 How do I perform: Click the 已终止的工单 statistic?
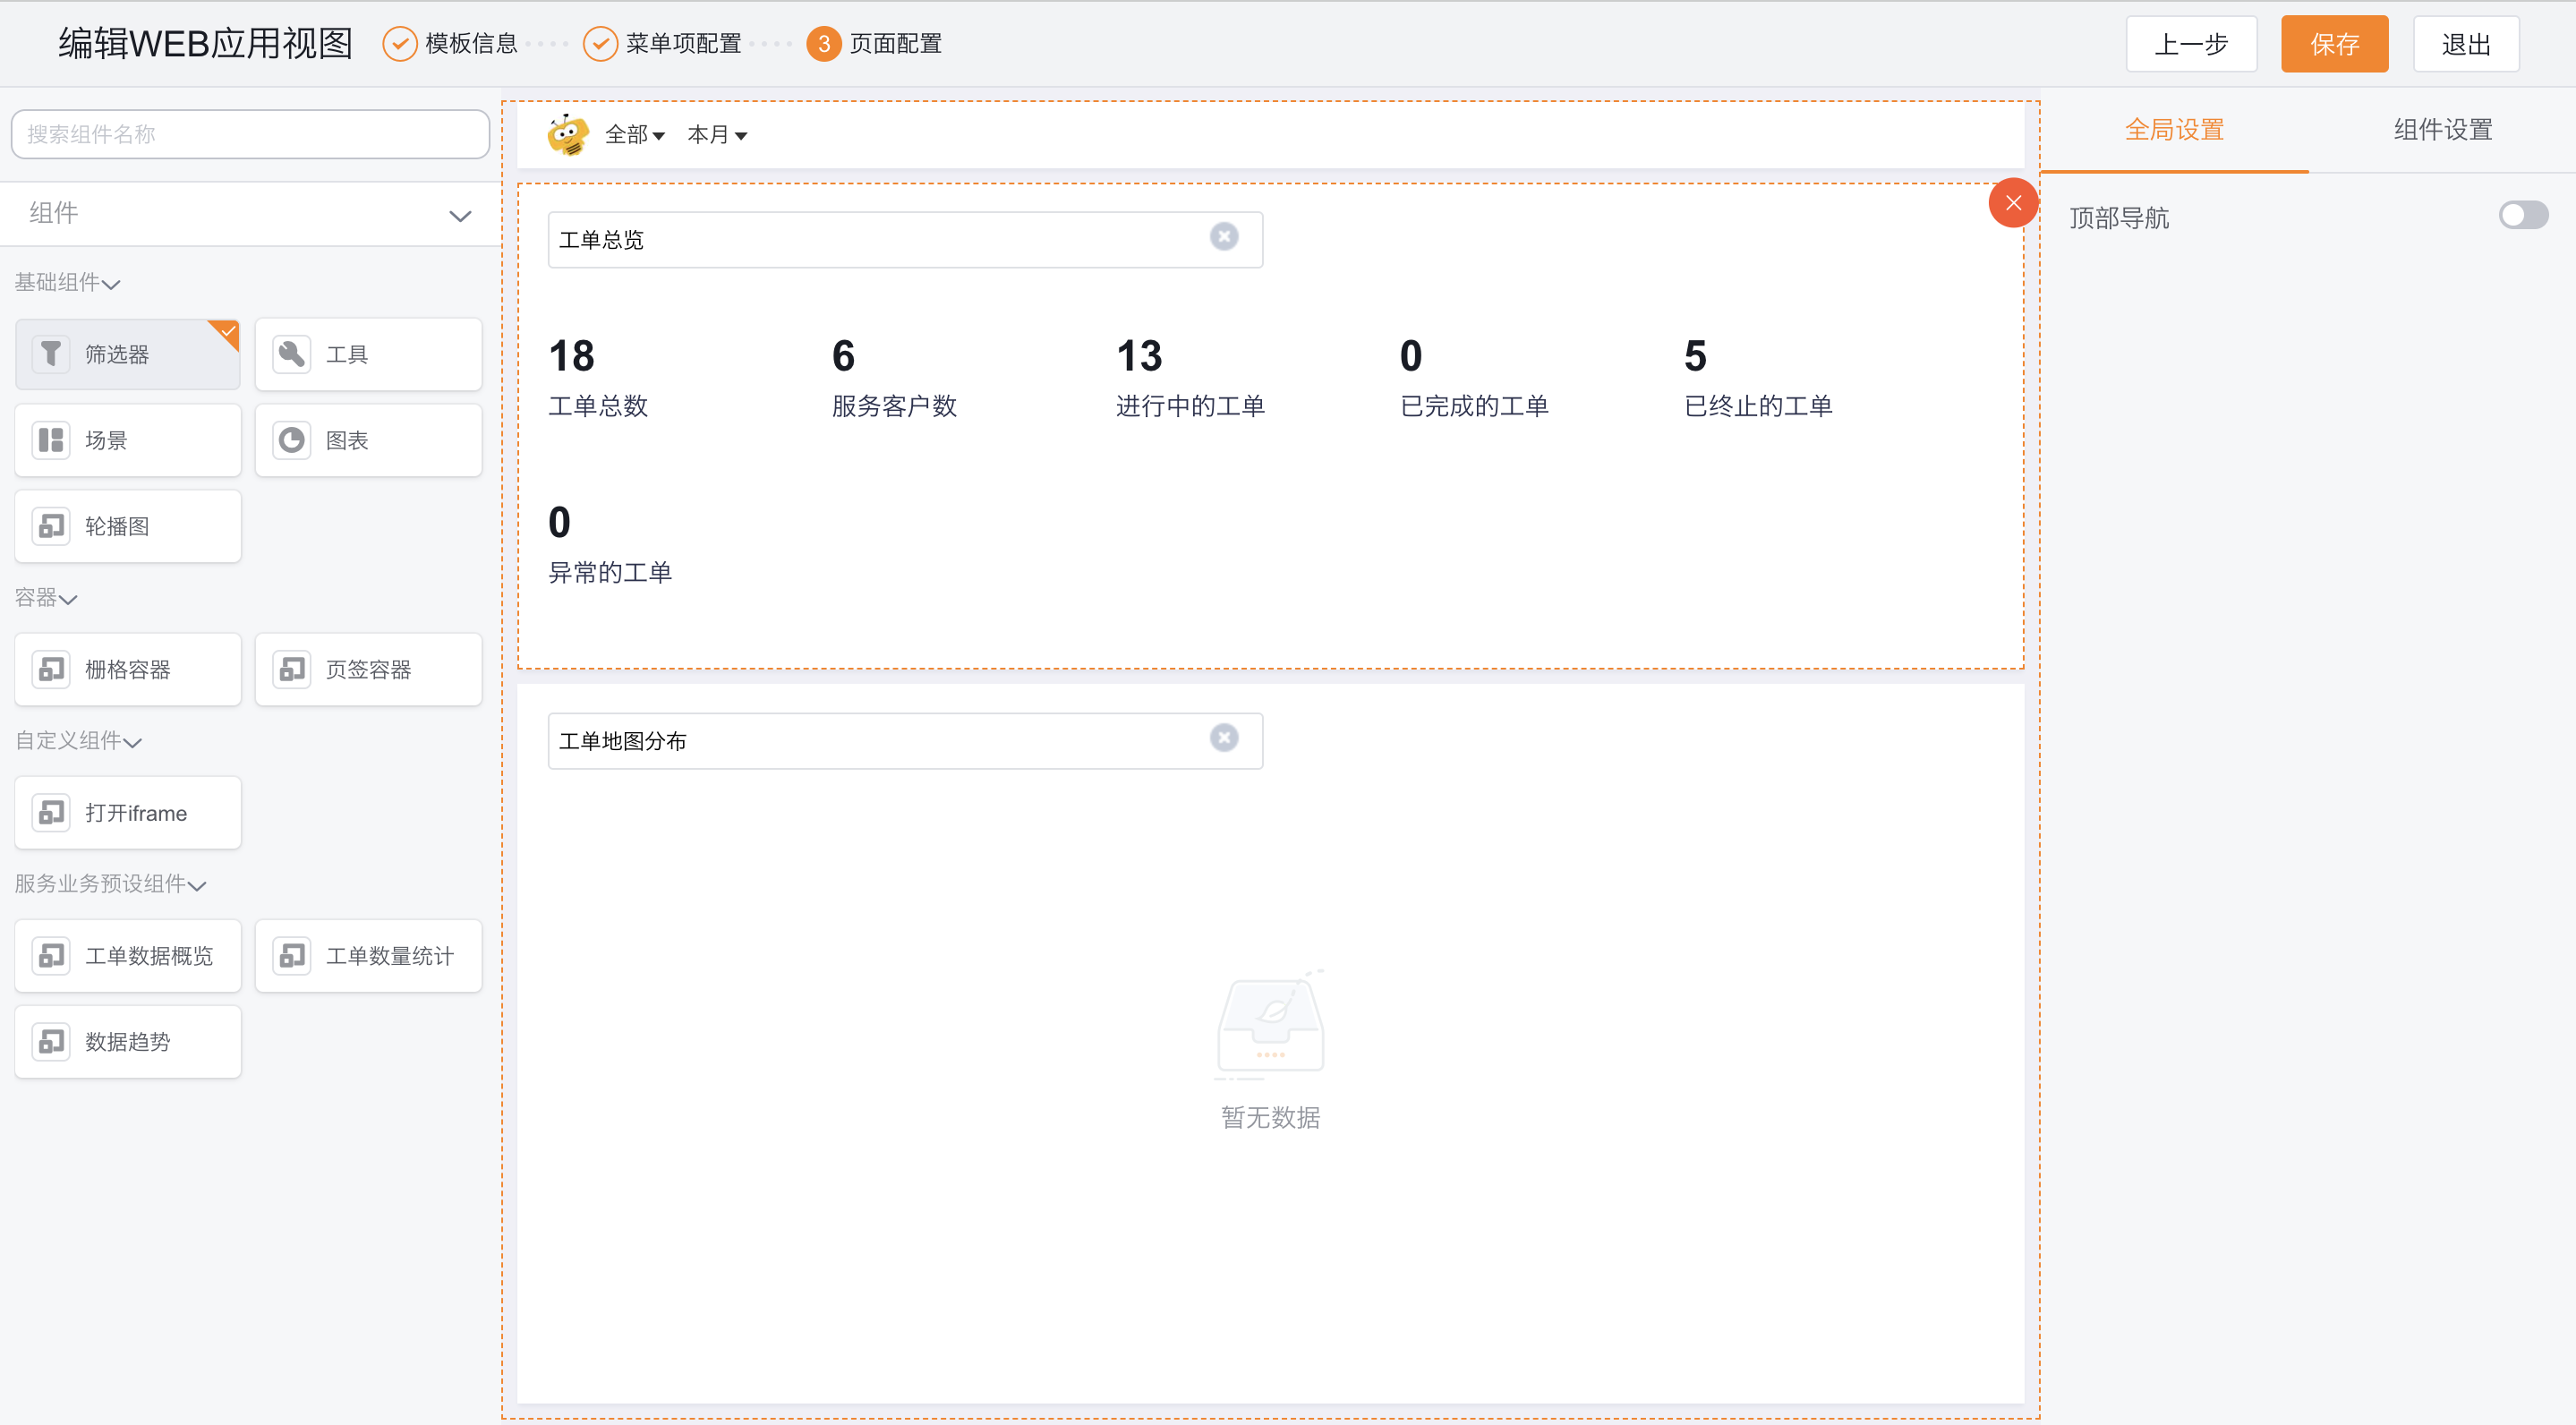(x=1758, y=377)
